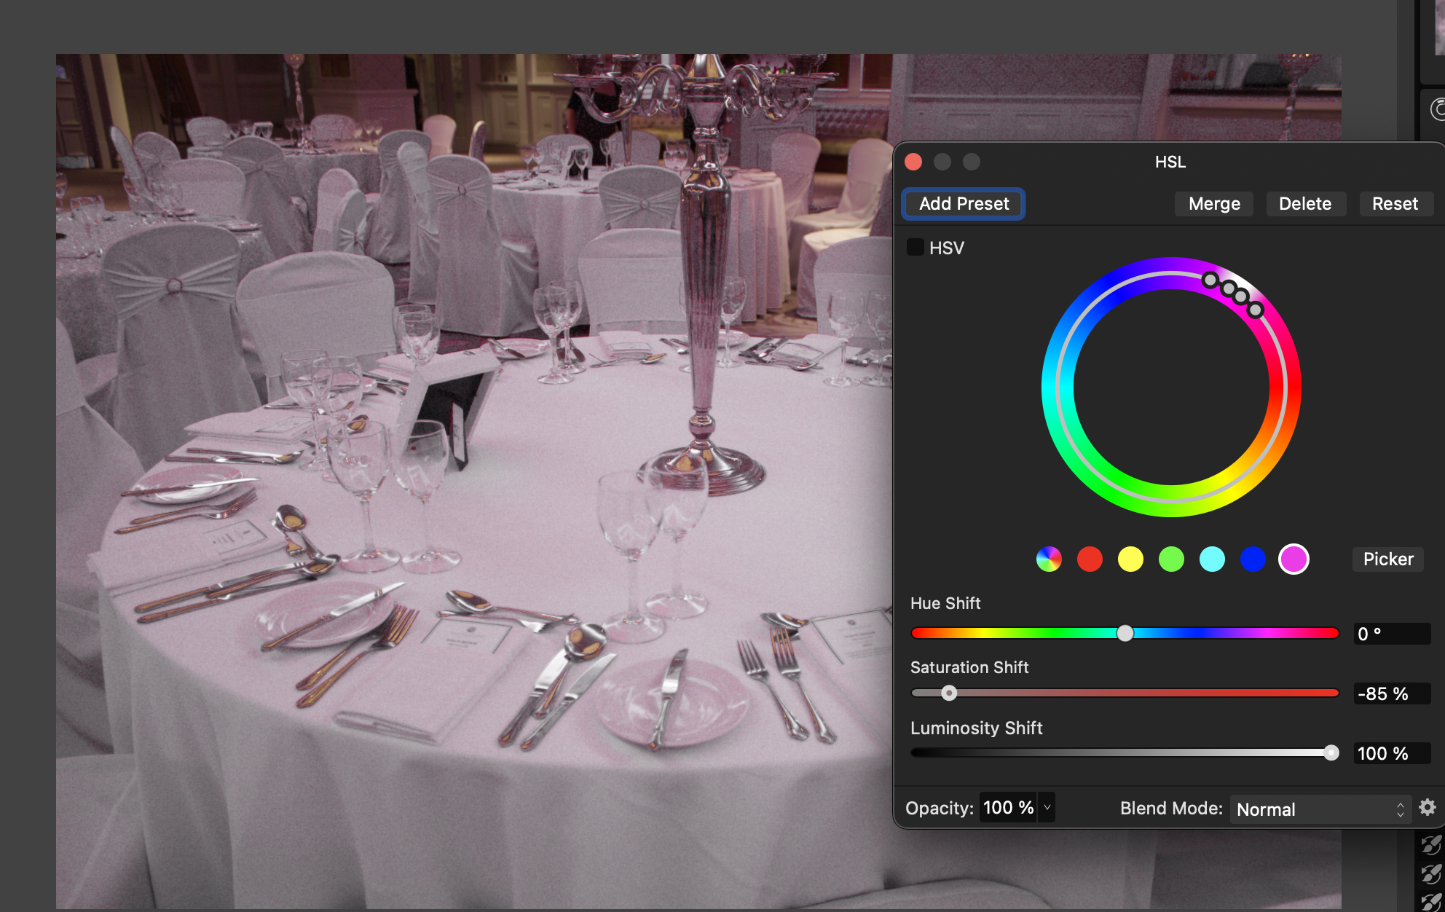Image resolution: width=1445 pixels, height=912 pixels.
Task: Open the Opacity dropdown arrow
Action: pyautogui.click(x=1047, y=808)
